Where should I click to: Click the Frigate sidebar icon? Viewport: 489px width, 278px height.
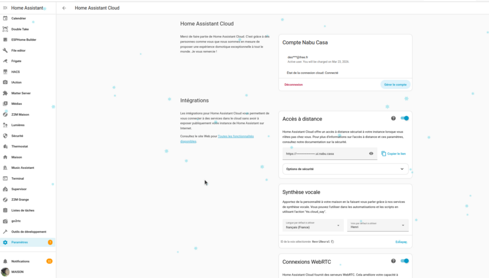5,61
